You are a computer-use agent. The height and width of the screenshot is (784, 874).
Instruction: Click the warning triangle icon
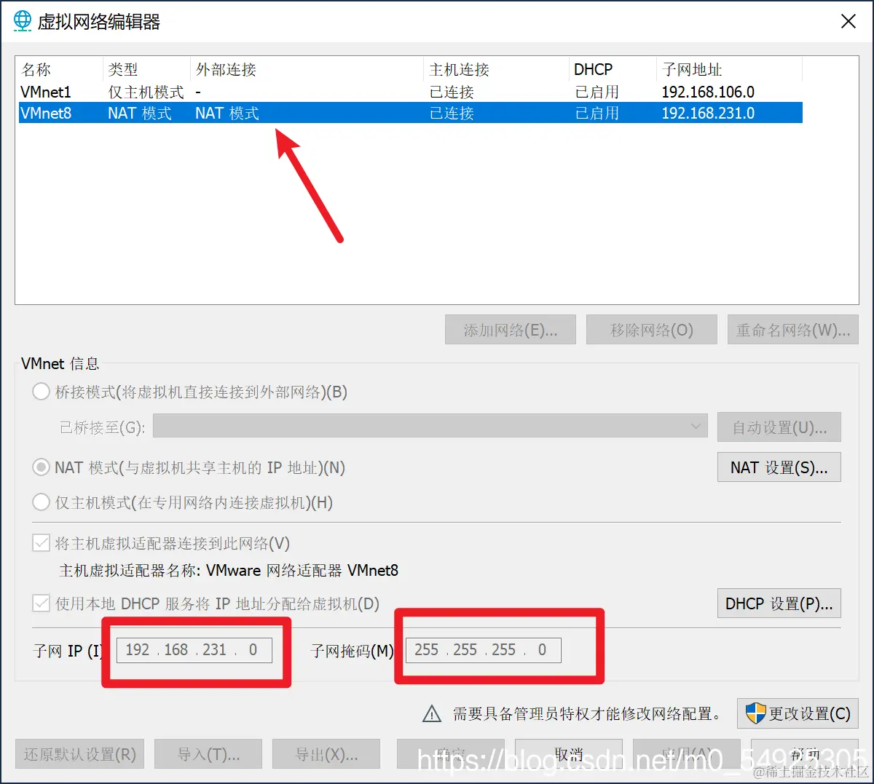(432, 714)
